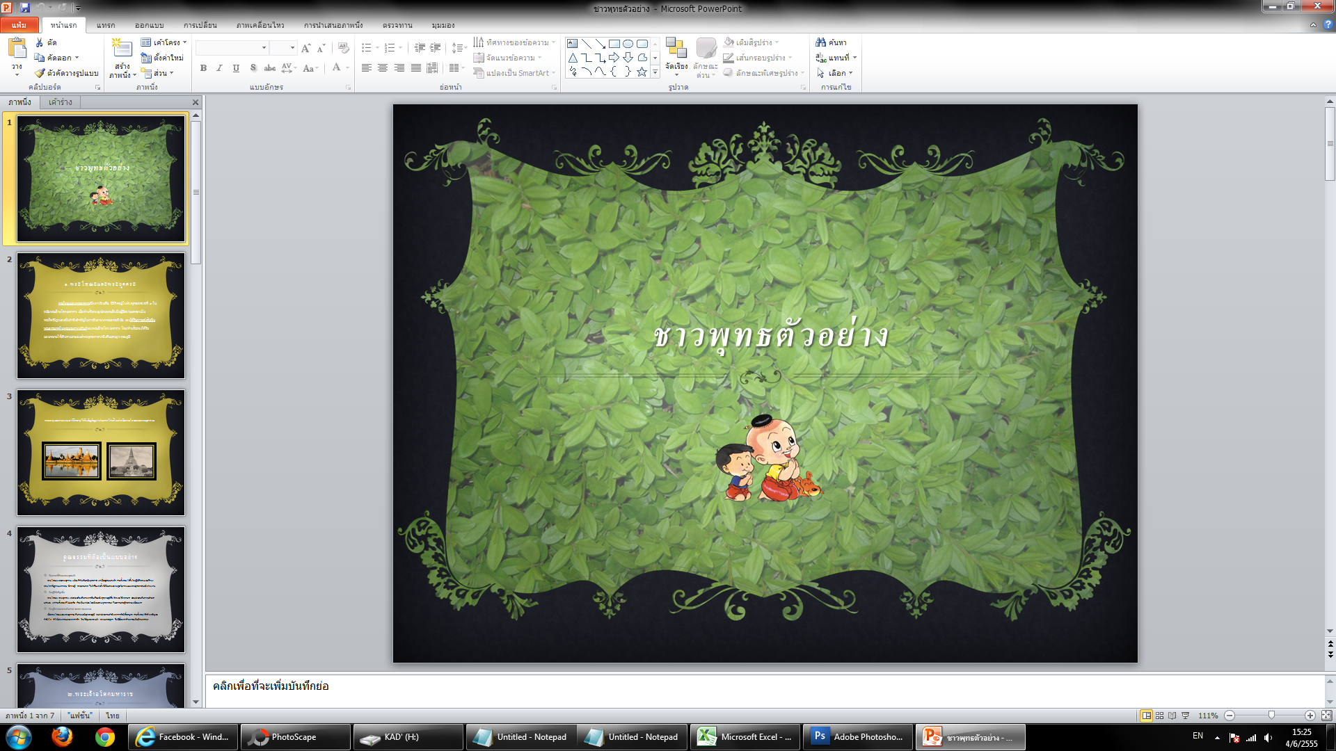Switch to Slide Sorter view icon

click(x=1159, y=716)
